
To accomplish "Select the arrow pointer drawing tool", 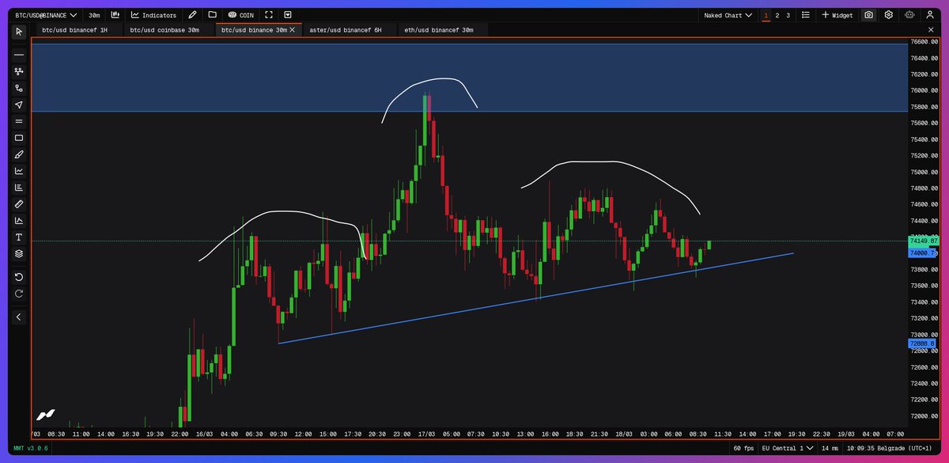I will coord(19,104).
